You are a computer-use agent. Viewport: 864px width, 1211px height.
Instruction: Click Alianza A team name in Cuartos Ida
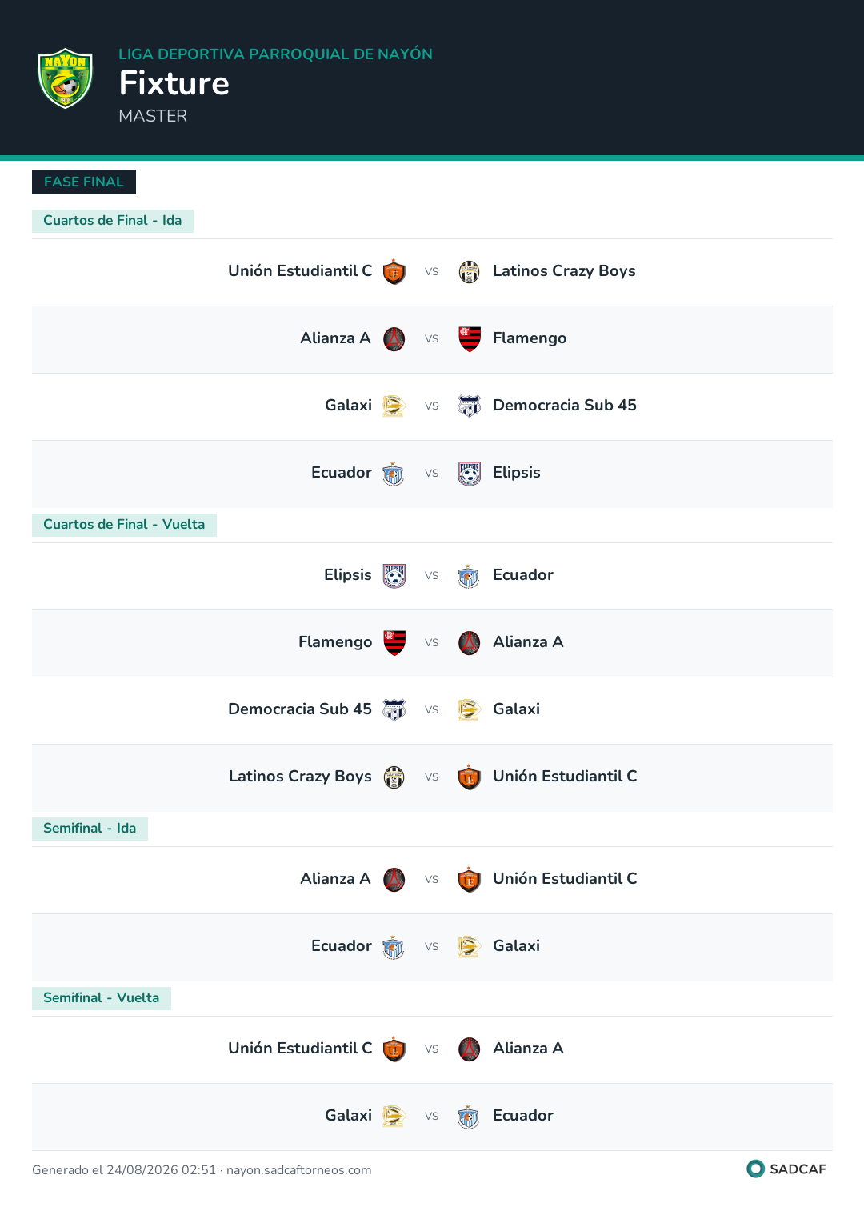point(335,338)
